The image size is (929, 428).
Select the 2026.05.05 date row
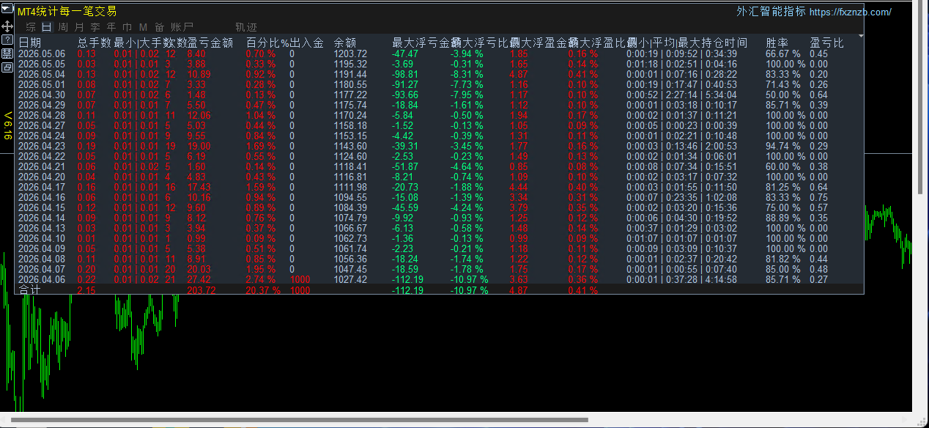(x=41, y=64)
